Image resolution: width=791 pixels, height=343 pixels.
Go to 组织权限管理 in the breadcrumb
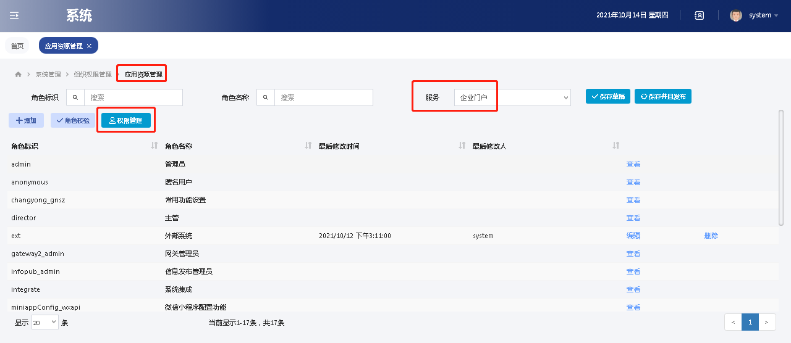point(93,75)
